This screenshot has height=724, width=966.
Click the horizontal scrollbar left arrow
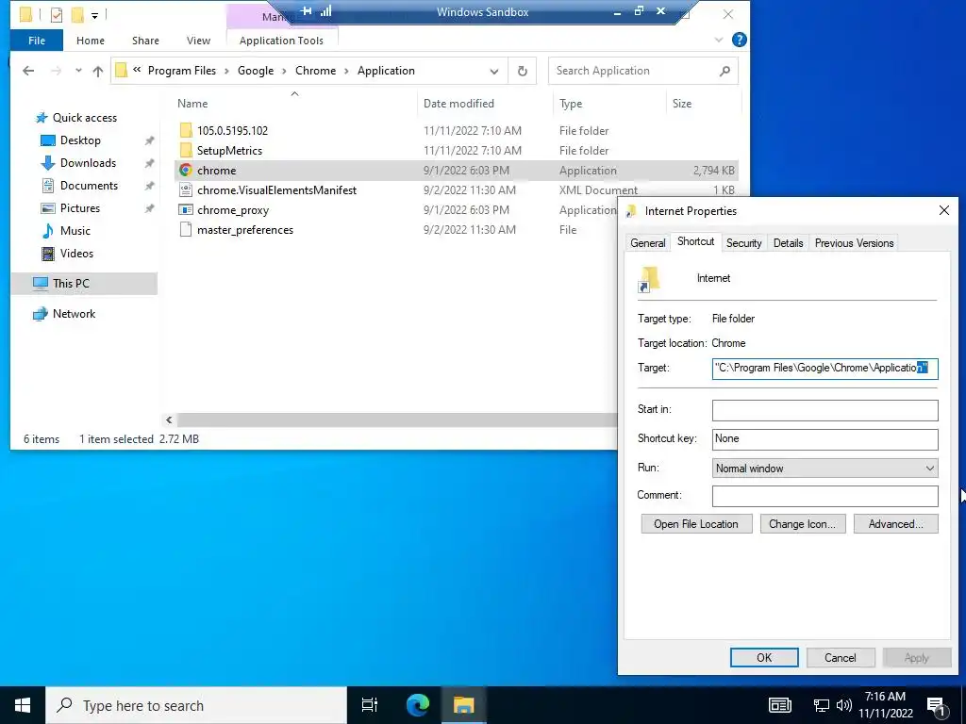[169, 420]
